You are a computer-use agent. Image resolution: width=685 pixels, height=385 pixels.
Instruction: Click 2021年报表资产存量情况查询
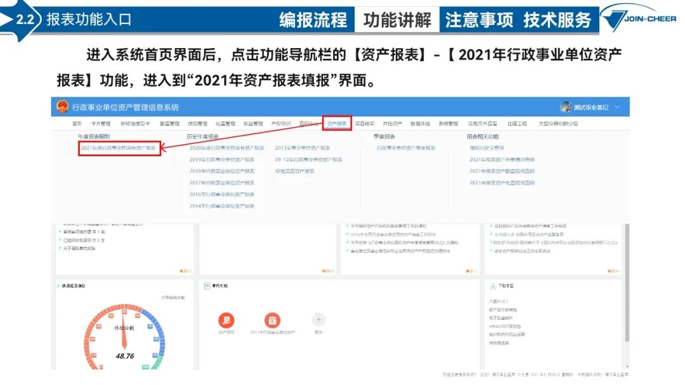coord(502,160)
